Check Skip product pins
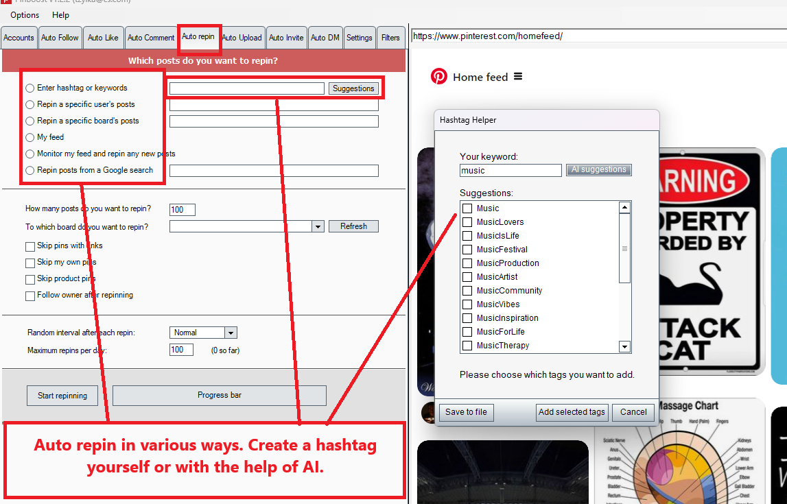Viewport: 787px width, 504px height. coord(30,279)
